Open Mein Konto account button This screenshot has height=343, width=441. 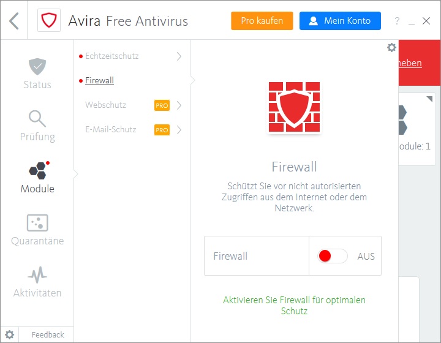tap(340, 21)
